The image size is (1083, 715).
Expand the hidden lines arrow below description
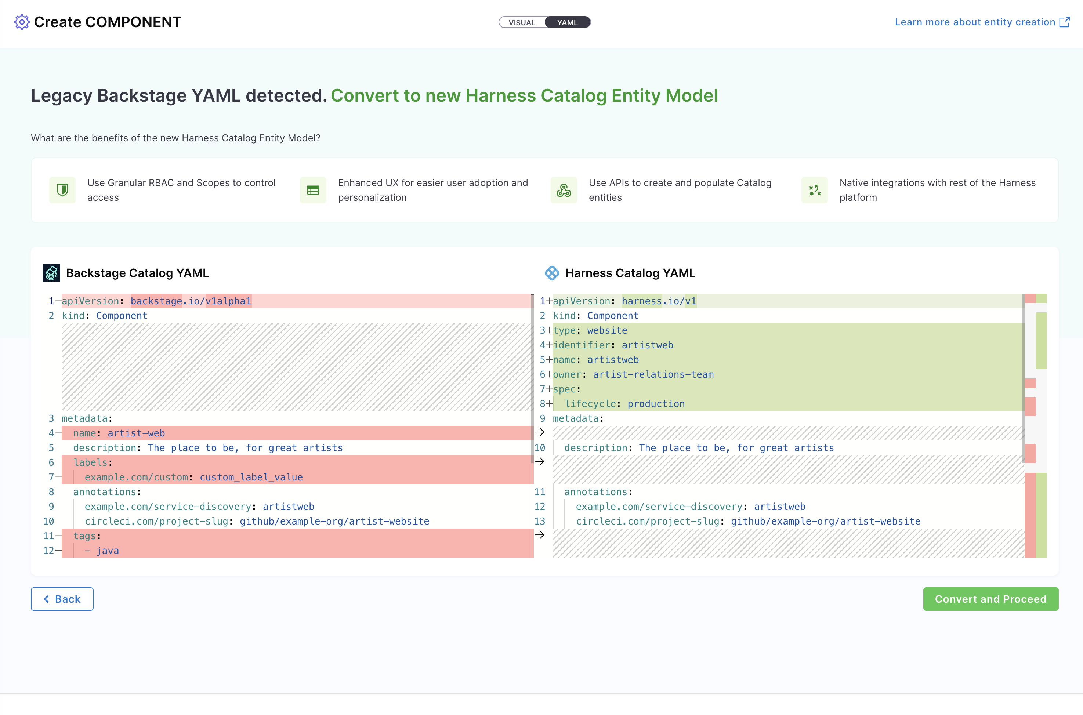(540, 462)
